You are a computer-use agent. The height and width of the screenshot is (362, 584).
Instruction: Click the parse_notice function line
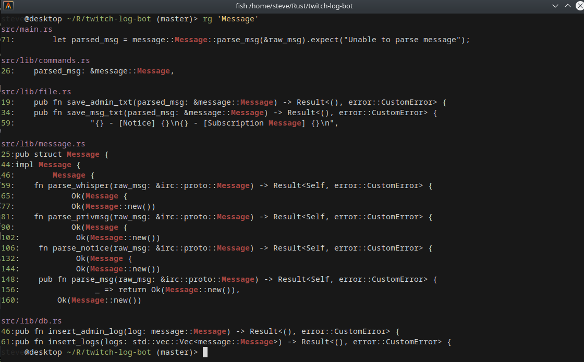coord(217,248)
